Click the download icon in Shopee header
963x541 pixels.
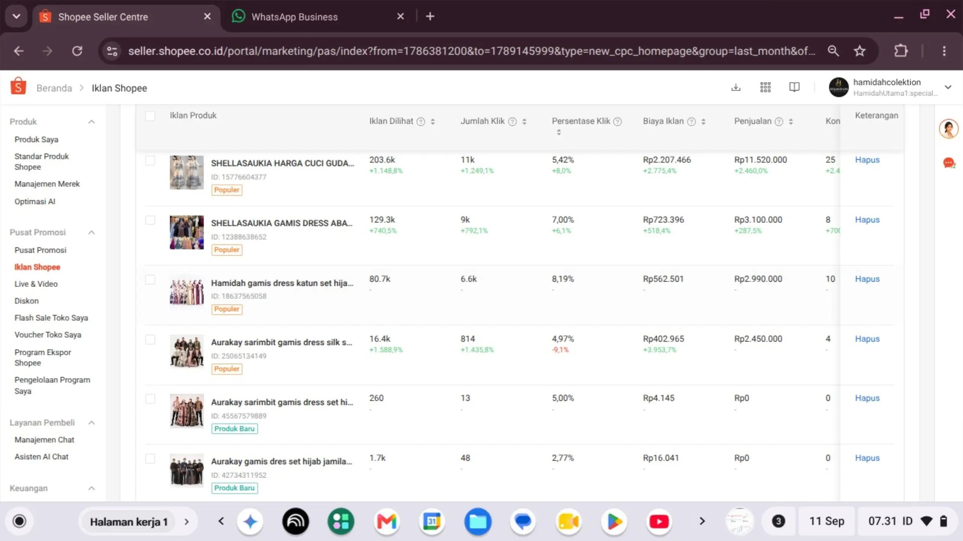(x=736, y=87)
